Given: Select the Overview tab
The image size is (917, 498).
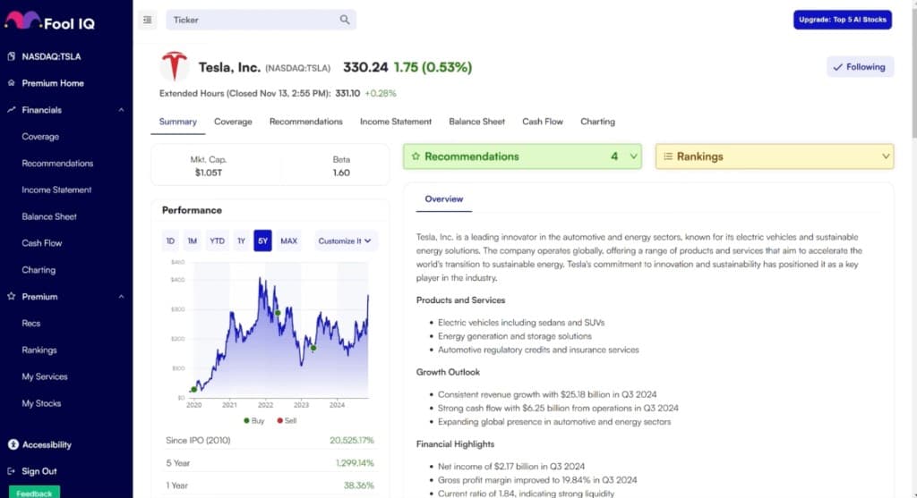Looking at the screenshot, I should click(x=444, y=199).
